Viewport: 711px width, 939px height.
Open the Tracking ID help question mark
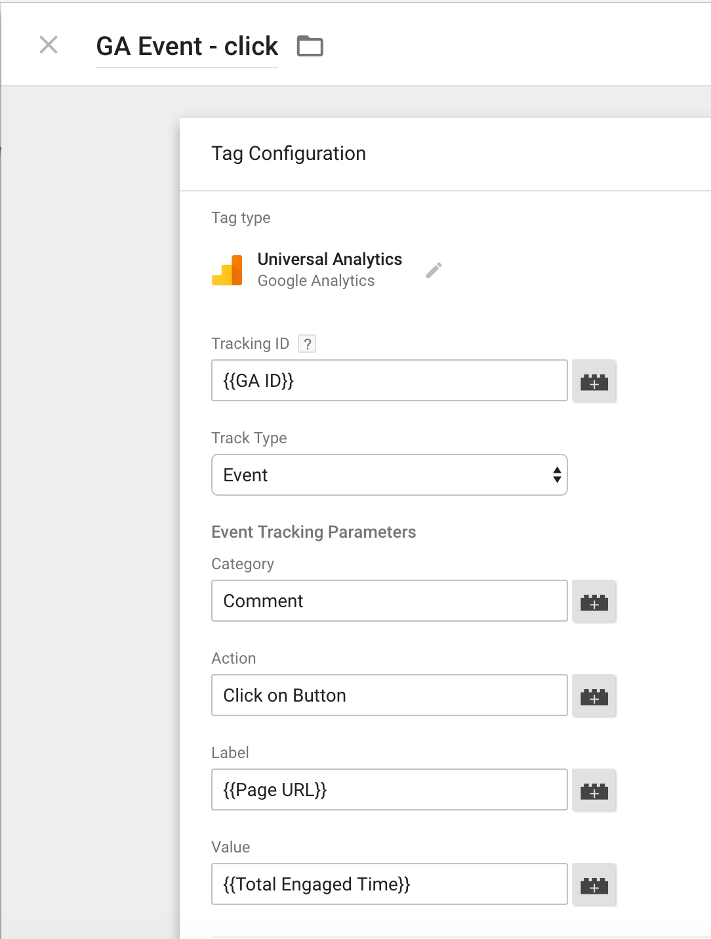click(307, 344)
